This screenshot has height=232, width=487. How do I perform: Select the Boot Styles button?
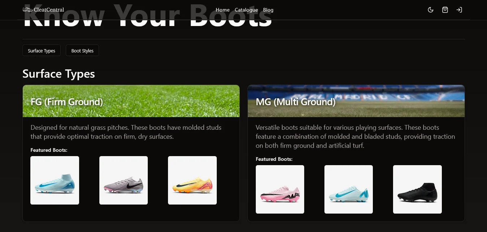(82, 51)
